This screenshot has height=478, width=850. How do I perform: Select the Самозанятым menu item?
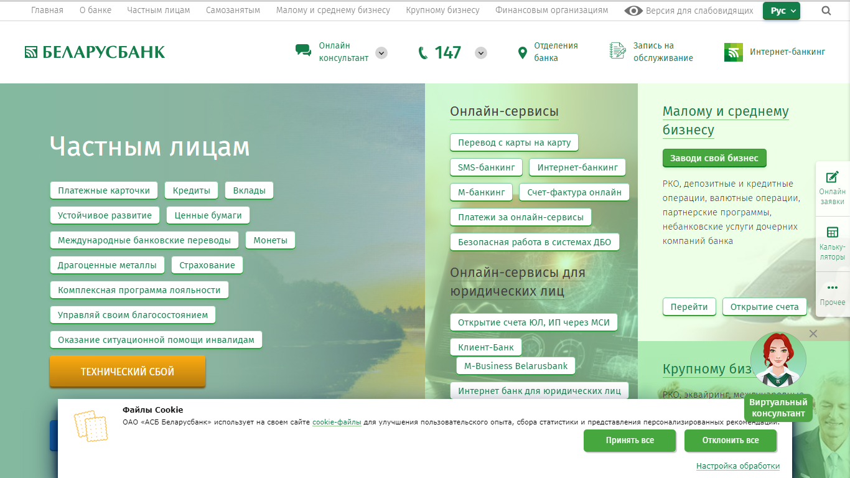click(x=233, y=11)
